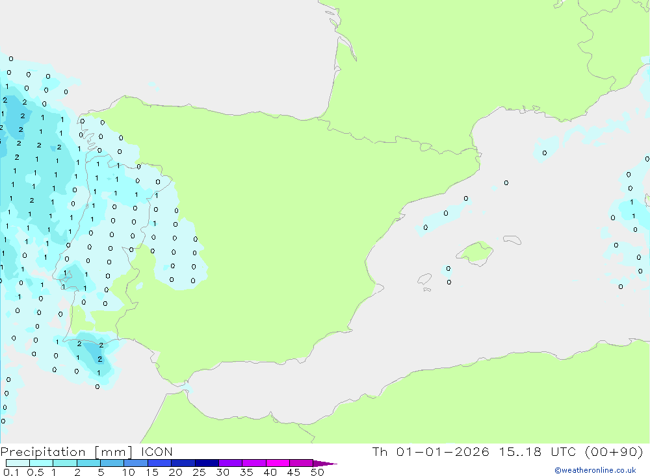Click the legend label '0.1'
Image resolution: width=650 pixels, height=476 pixels.
[x=11, y=472]
